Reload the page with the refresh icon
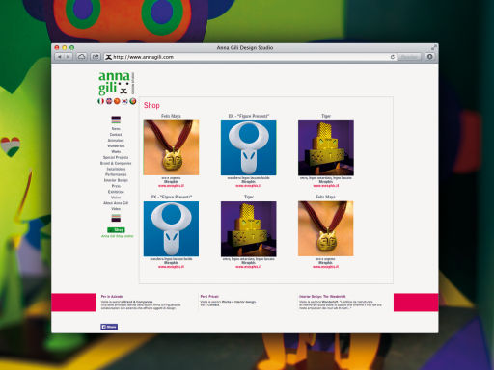 393,57
